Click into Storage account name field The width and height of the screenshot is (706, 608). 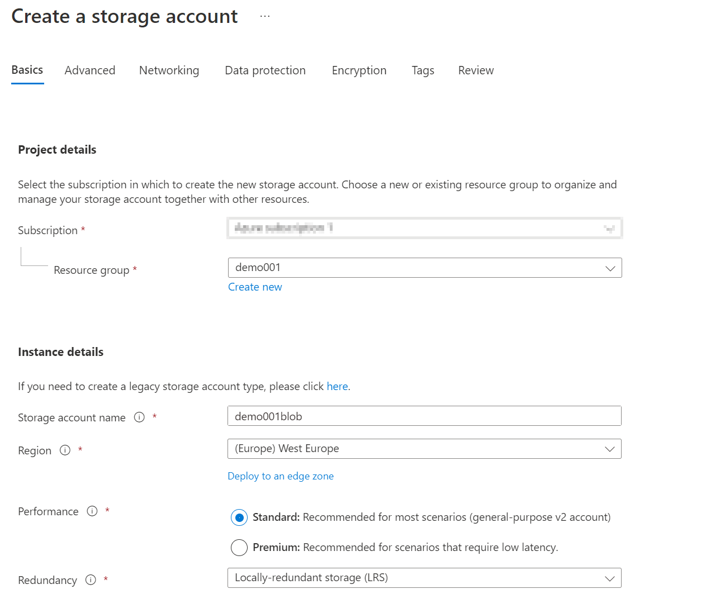click(424, 416)
